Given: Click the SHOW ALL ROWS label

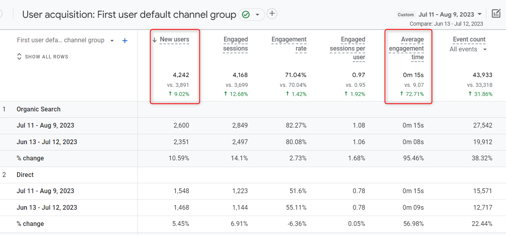Looking at the screenshot, I should click(x=47, y=57).
